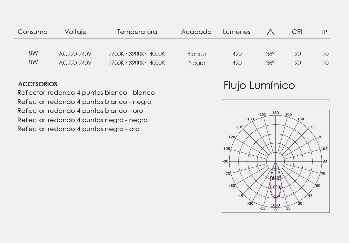Screen dimensions: 349x243
Task: Click 'Reflector redondo 4 puntos blanco - oro'
Action: (80, 111)
